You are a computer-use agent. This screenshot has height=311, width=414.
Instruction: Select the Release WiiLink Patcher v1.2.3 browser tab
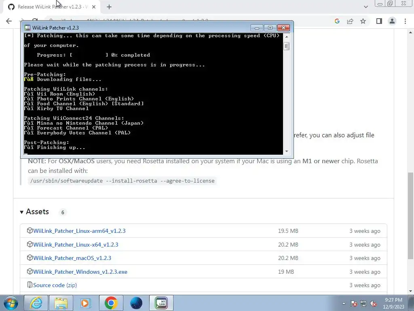pos(51,7)
